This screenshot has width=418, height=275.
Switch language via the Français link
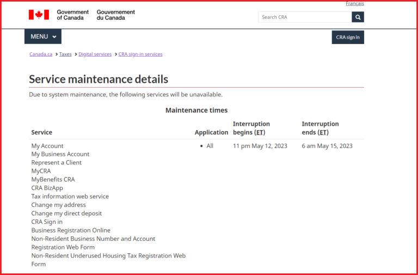[354, 4]
